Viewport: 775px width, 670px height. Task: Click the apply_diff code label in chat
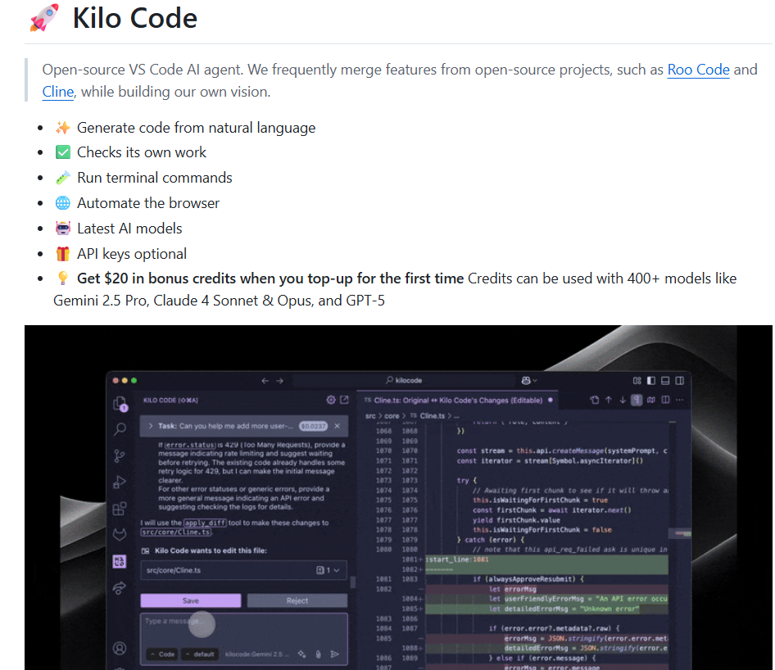click(205, 523)
